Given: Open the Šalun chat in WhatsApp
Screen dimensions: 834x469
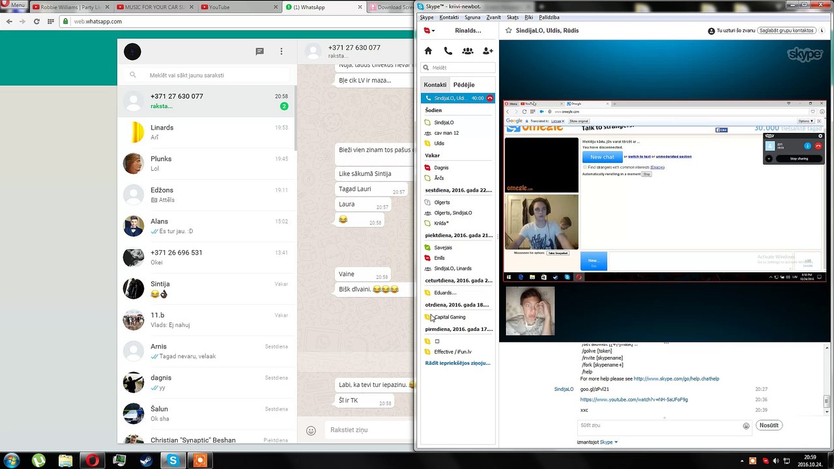Looking at the screenshot, I should click(x=207, y=414).
